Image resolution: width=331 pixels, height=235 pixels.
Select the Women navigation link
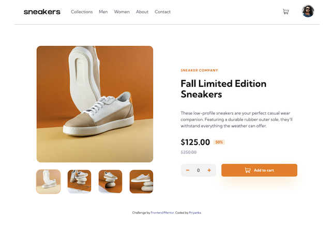pos(122,12)
